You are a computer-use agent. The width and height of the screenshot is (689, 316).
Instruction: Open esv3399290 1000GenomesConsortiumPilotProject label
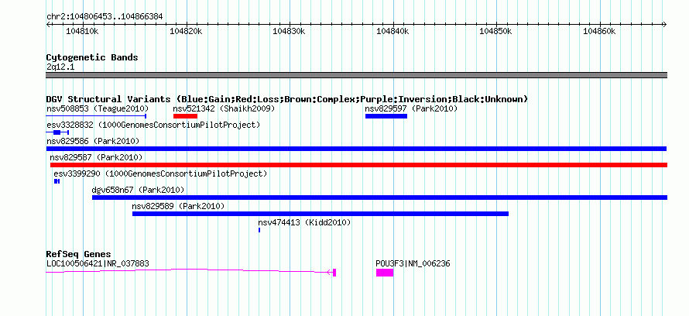[x=160, y=173]
